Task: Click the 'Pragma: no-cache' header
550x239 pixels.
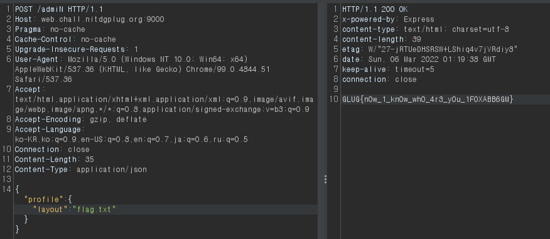Action: click(x=50, y=29)
